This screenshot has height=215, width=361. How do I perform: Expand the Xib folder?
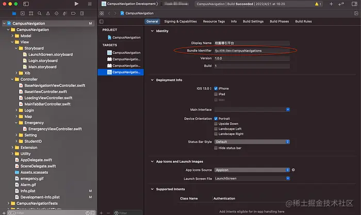pos(17,73)
